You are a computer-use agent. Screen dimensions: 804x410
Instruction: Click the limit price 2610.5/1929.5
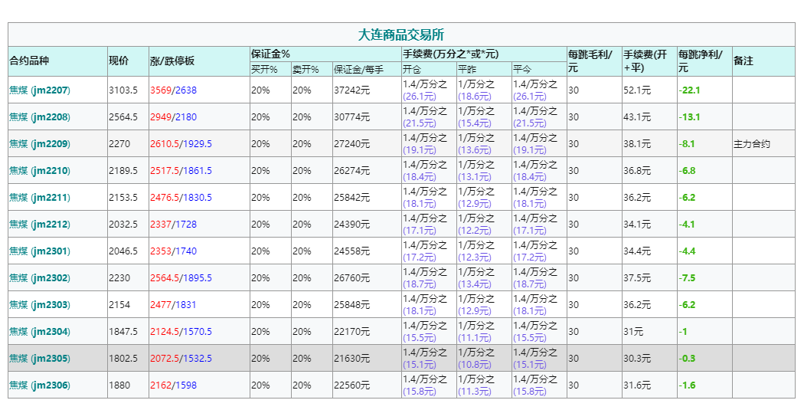pyautogui.click(x=181, y=144)
